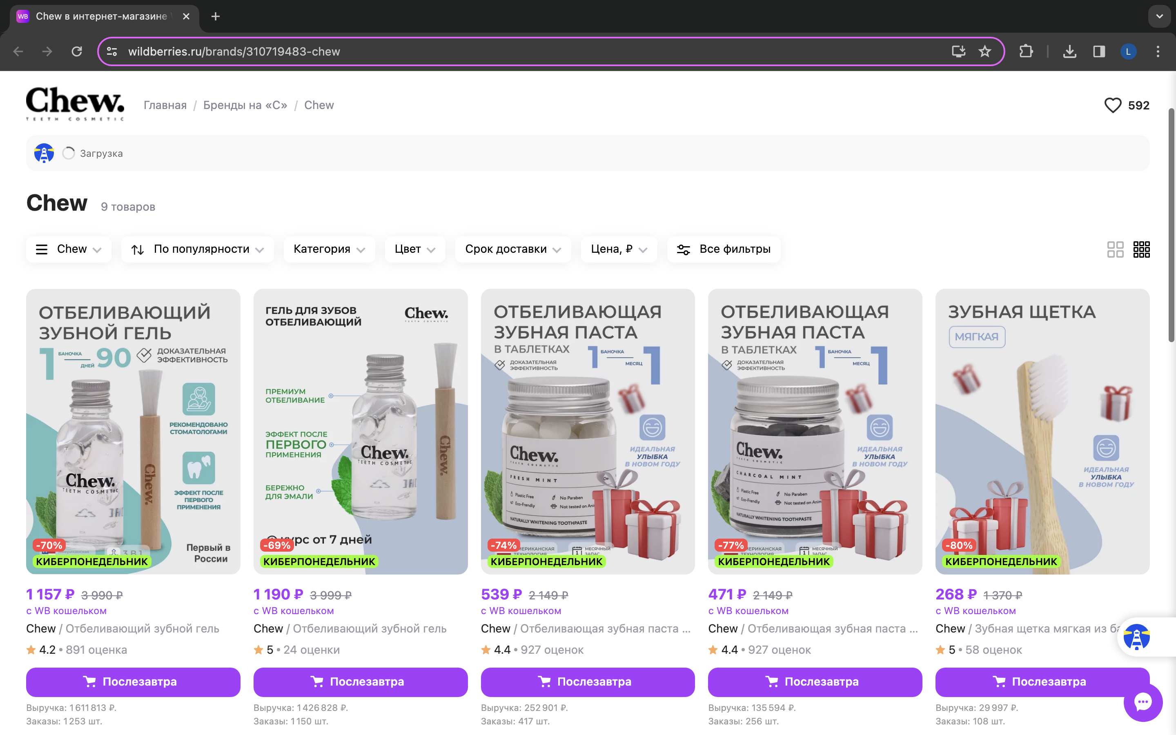1176x735 pixels.
Task: Open Все фильтры panel
Action: tap(724, 249)
